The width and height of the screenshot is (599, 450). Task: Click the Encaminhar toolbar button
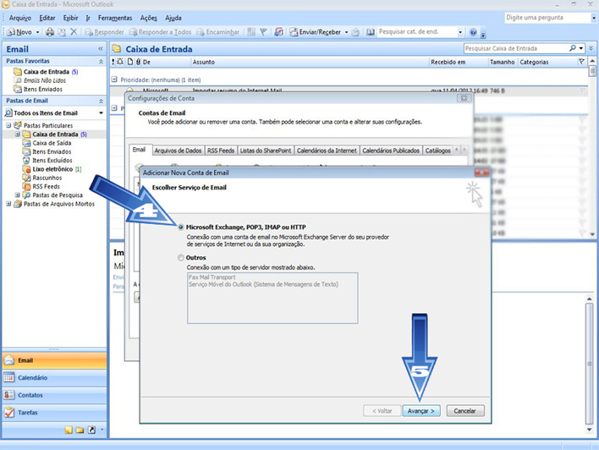pyautogui.click(x=218, y=32)
